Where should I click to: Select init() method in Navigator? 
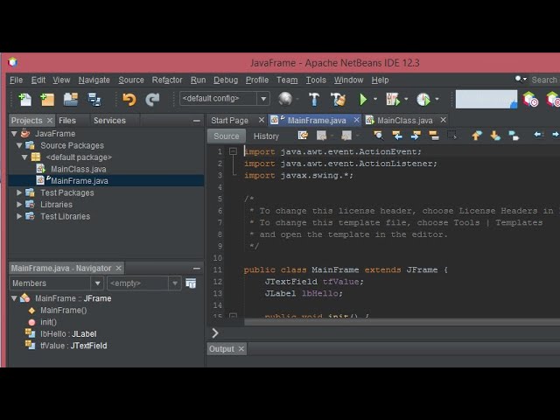click(x=48, y=322)
